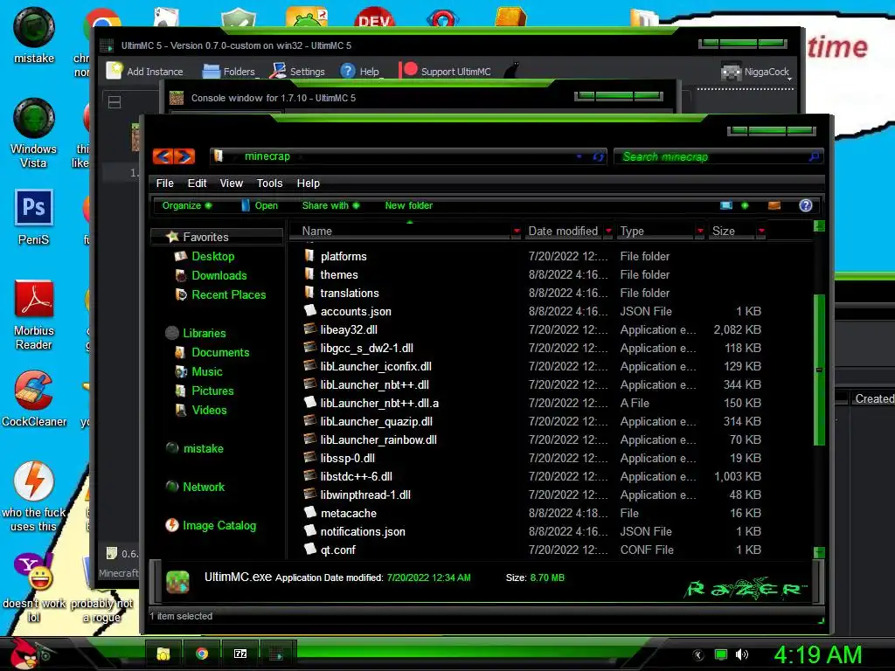Viewport: 895px width, 671px height.
Task: Expand the Name column filter dropdown
Action: click(517, 231)
